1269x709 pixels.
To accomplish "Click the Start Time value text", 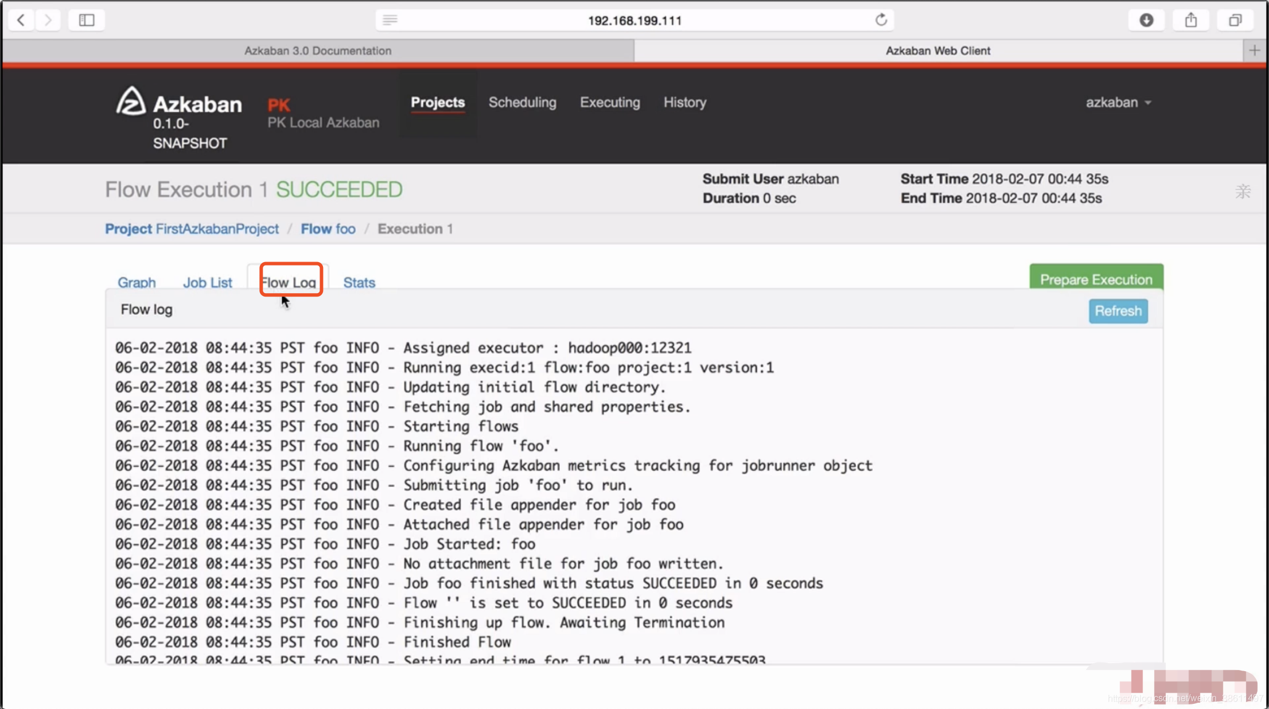I will coord(1040,178).
